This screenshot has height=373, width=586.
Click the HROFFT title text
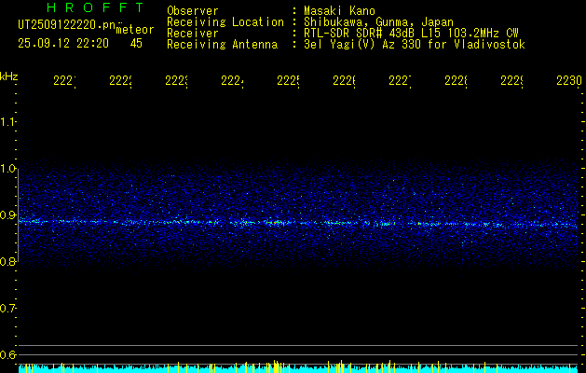(96, 7)
